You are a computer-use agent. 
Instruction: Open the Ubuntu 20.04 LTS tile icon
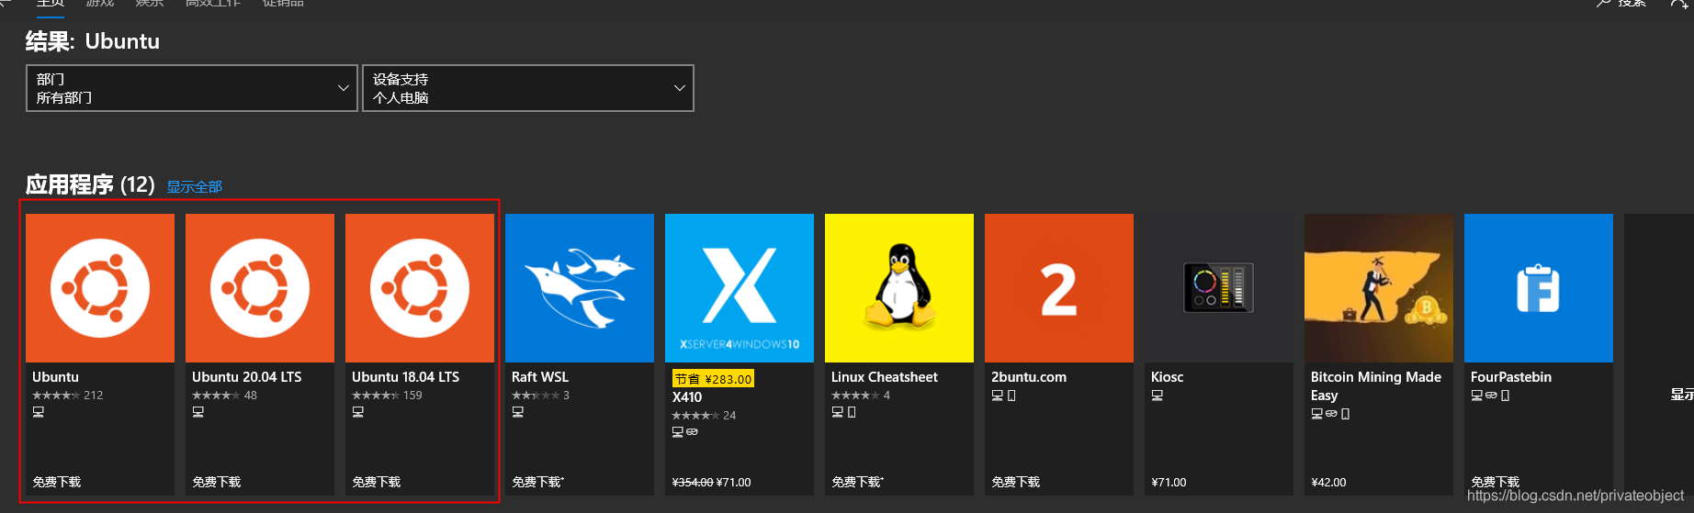coord(260,288)
